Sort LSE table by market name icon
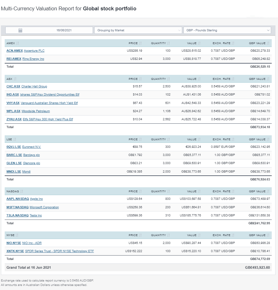 [x=15, y=139]
